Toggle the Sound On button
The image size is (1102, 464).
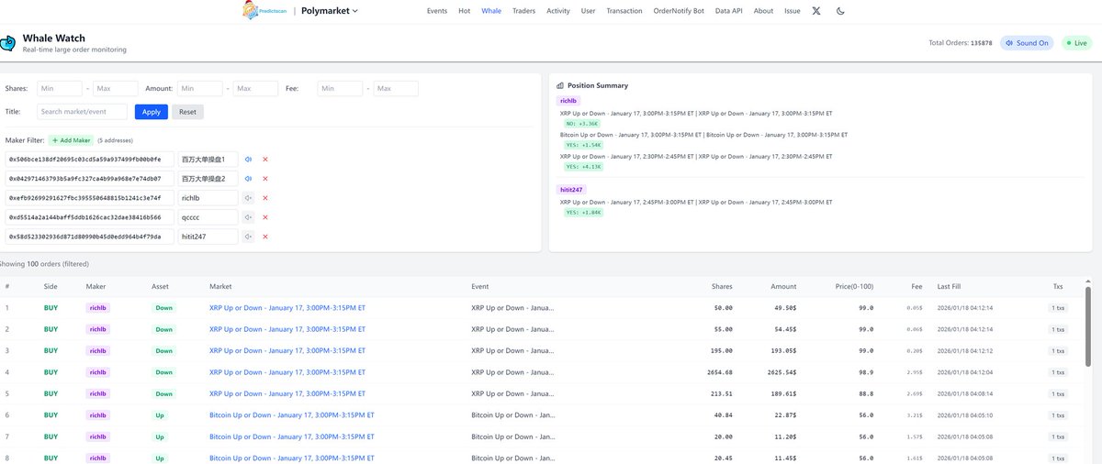[x=1027, y=43]
